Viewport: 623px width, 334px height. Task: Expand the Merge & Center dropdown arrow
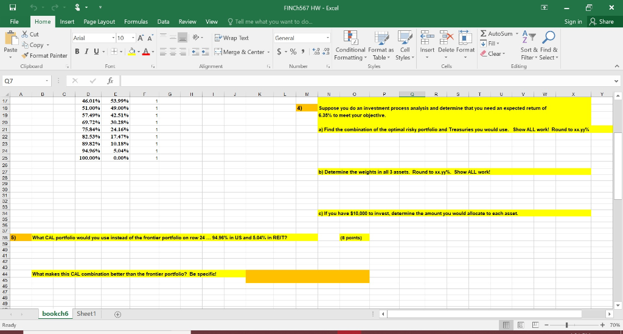click(268, 52)
